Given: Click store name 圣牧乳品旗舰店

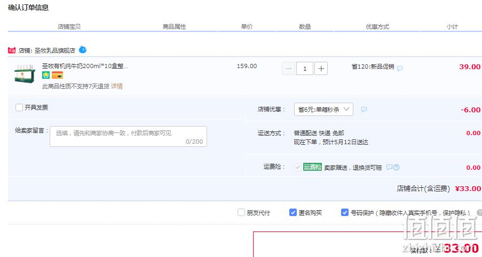Looking at the screenshot, I should pos(55,51).
